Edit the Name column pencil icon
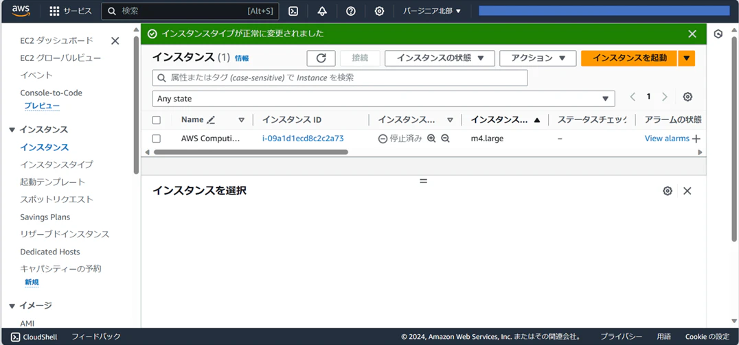This screenshot has width=739, height=345. coord(211,120)
